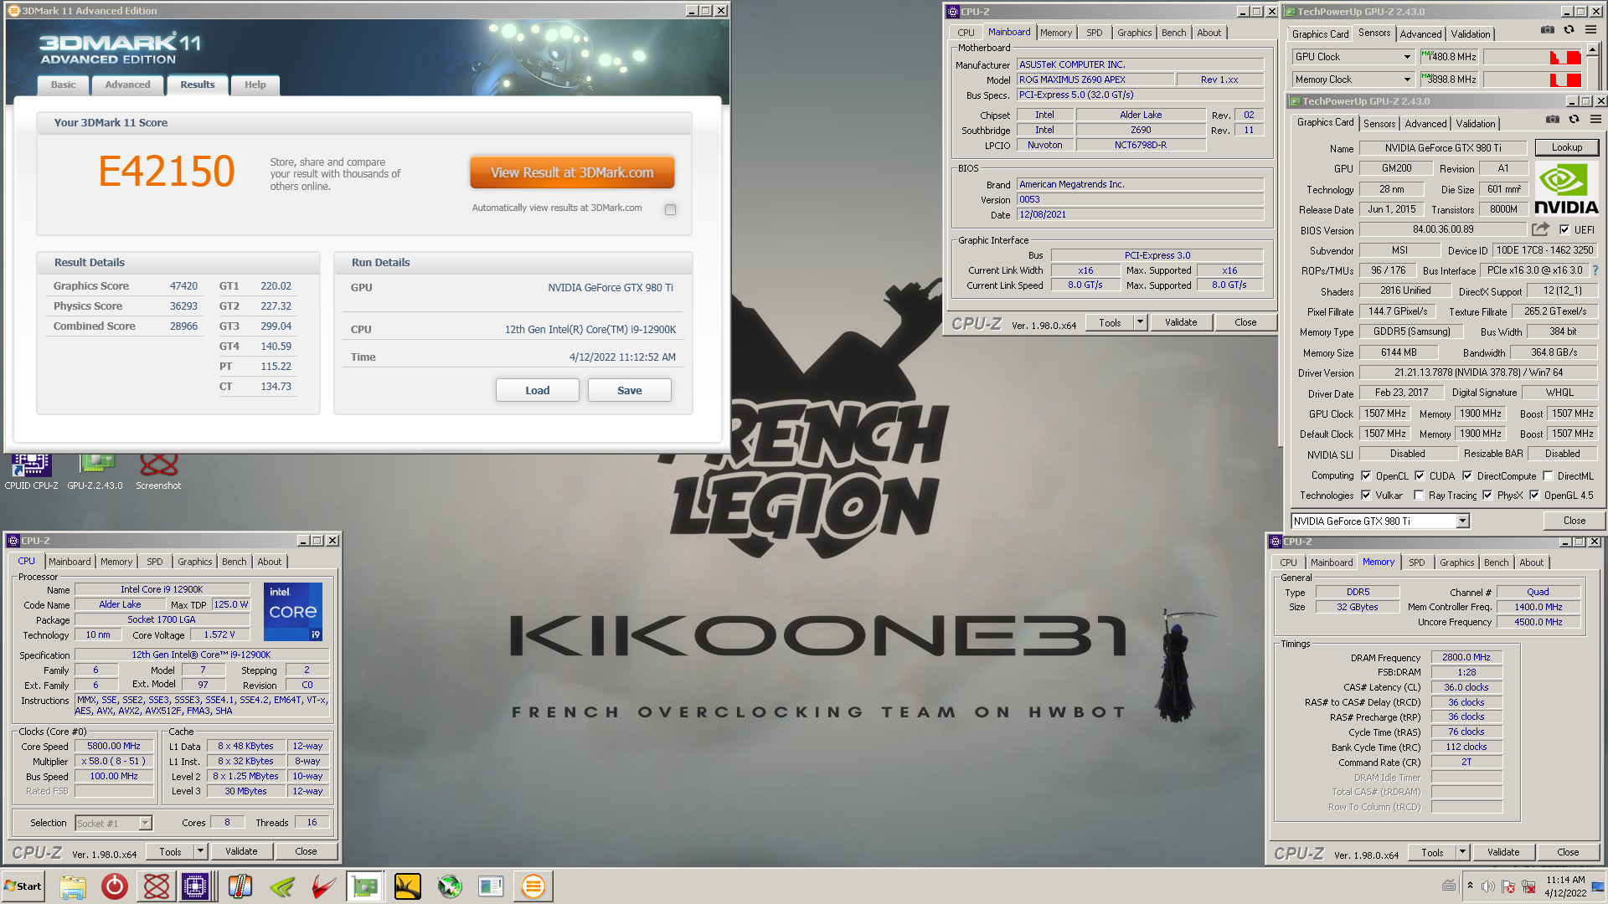
Task: Open the CPUID CPU-Z desktop shortcut
Action: (x=31, y=471)
